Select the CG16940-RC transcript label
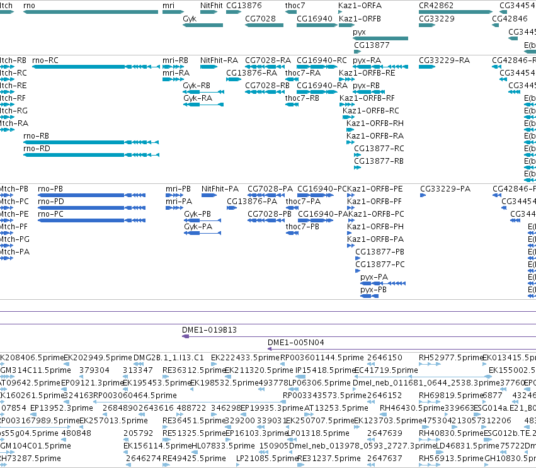This screenshot has height=468, width=536. [322, 60]
